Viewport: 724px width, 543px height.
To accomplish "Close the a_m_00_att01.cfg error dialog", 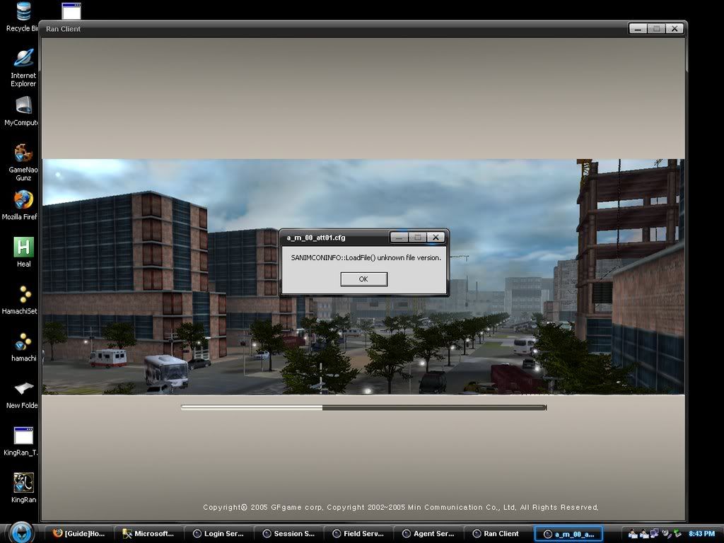I will click(x=436, y=238).
